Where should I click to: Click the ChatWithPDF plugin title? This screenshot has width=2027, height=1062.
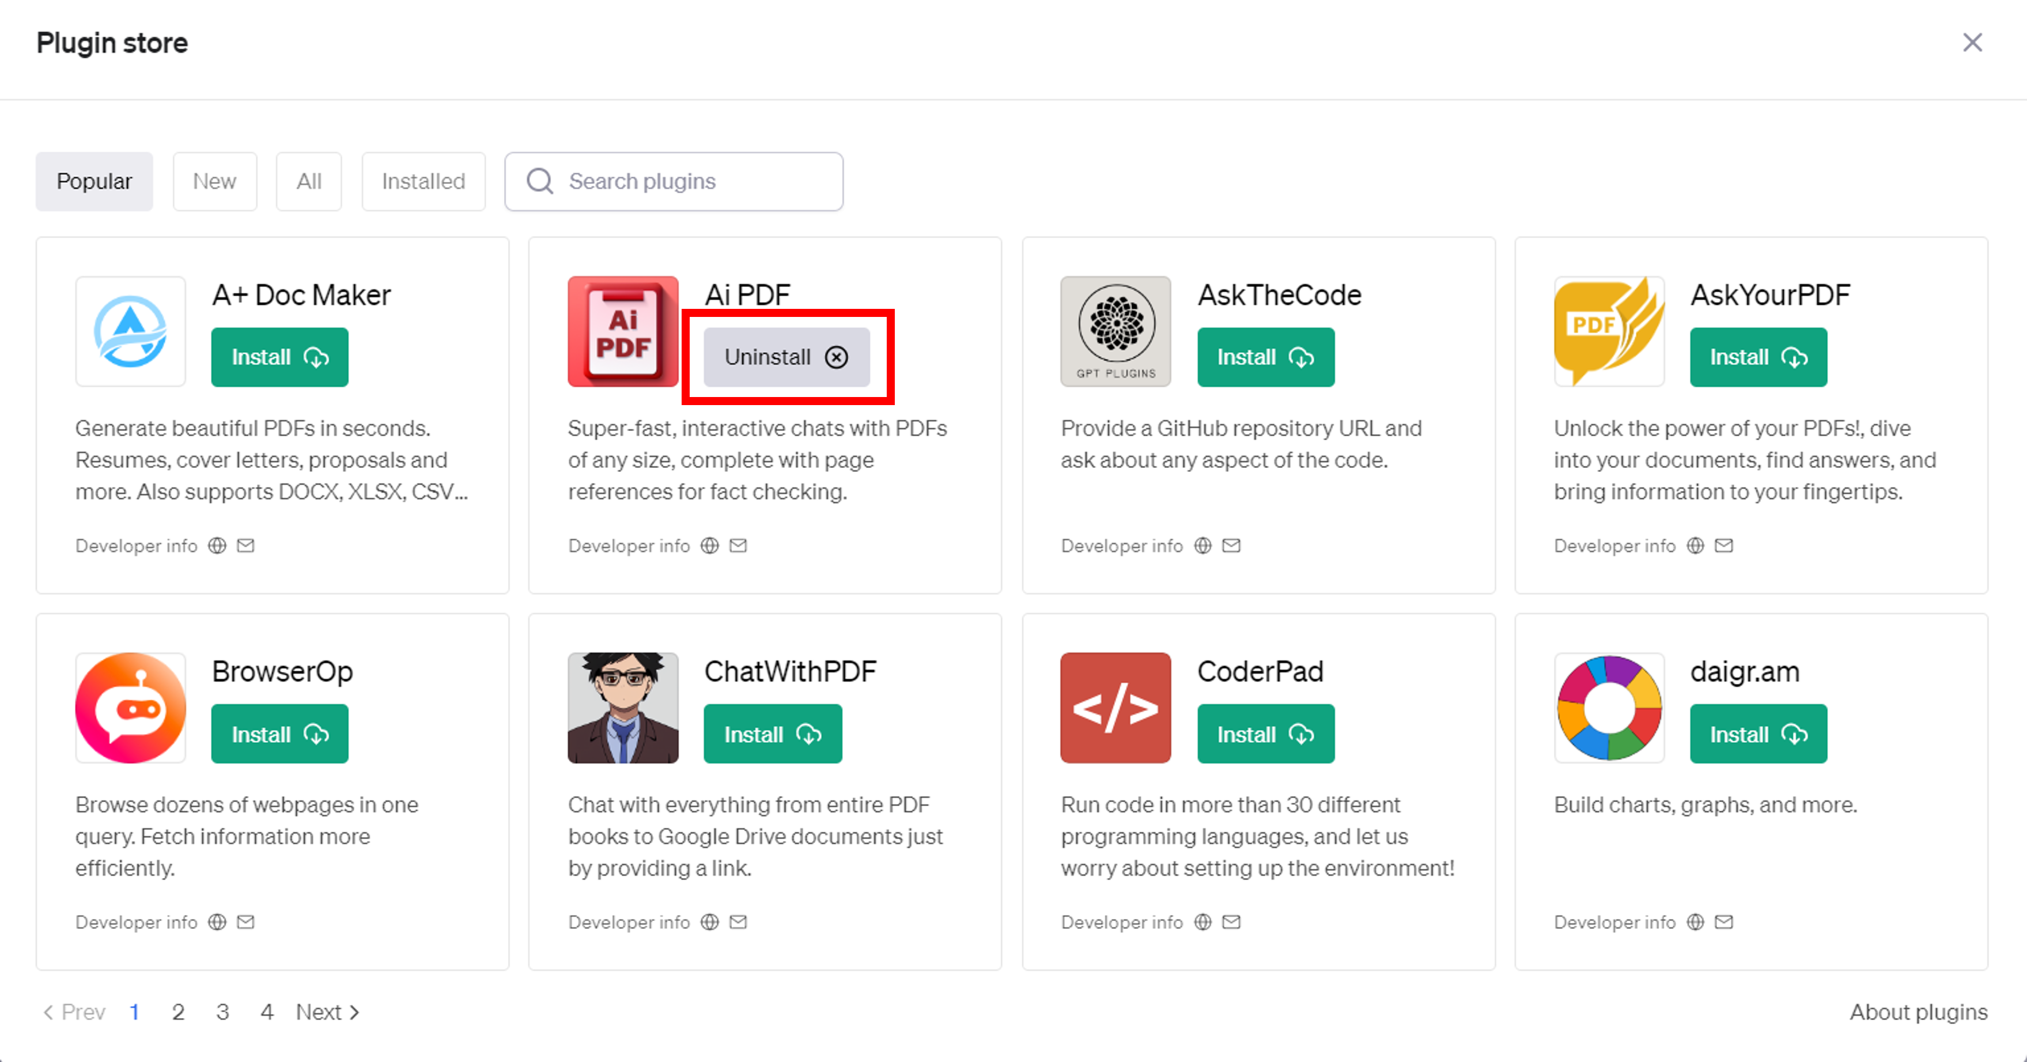tap(790, 672)
